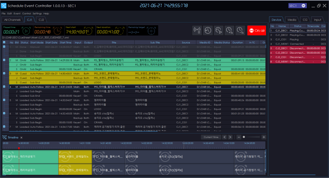Open the Event menu
Screen dimensions: 329x178
[x=17, y=13]
